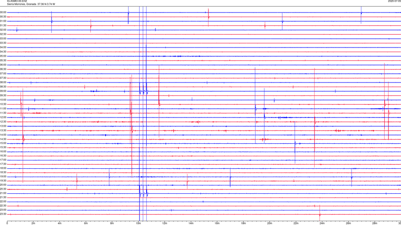Click the 01:00 row label
Screen dimensions: 401x225
pos(3,21)
